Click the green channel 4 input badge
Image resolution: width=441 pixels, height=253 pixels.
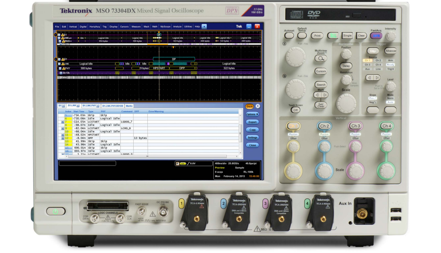coord(307,203)
